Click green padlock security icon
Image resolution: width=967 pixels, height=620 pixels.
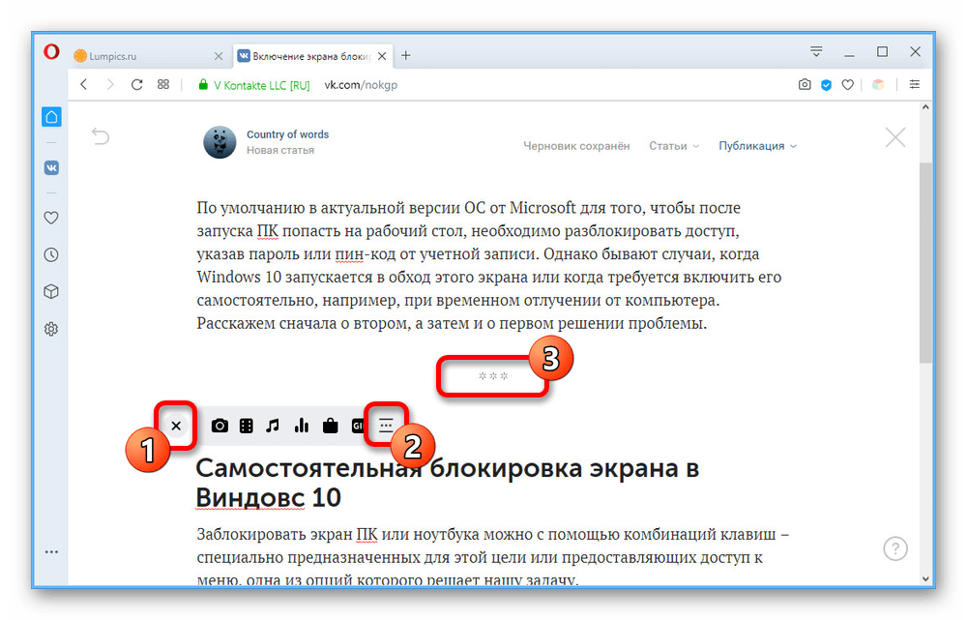tap(203, 84)
